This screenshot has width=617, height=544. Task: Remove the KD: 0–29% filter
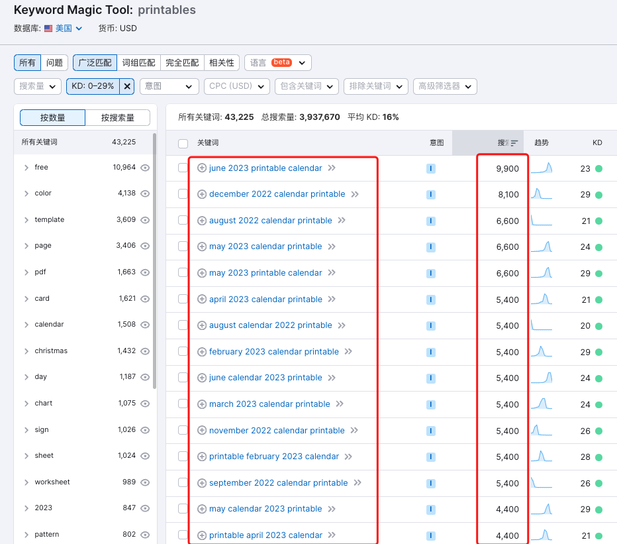127,86
